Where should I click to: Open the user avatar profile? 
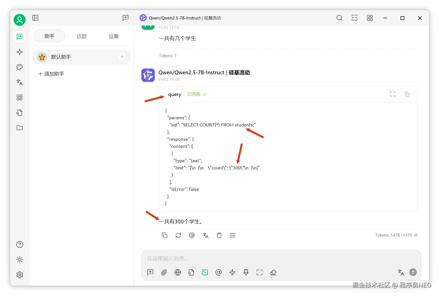pos(19,20)
